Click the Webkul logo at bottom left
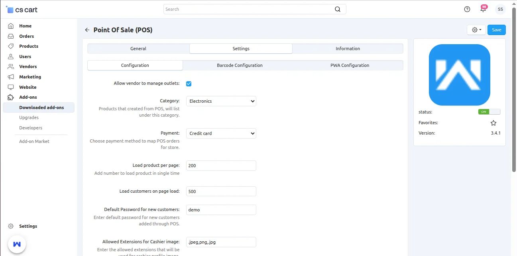Screen dimensions: 517x256 click(16, 244)
